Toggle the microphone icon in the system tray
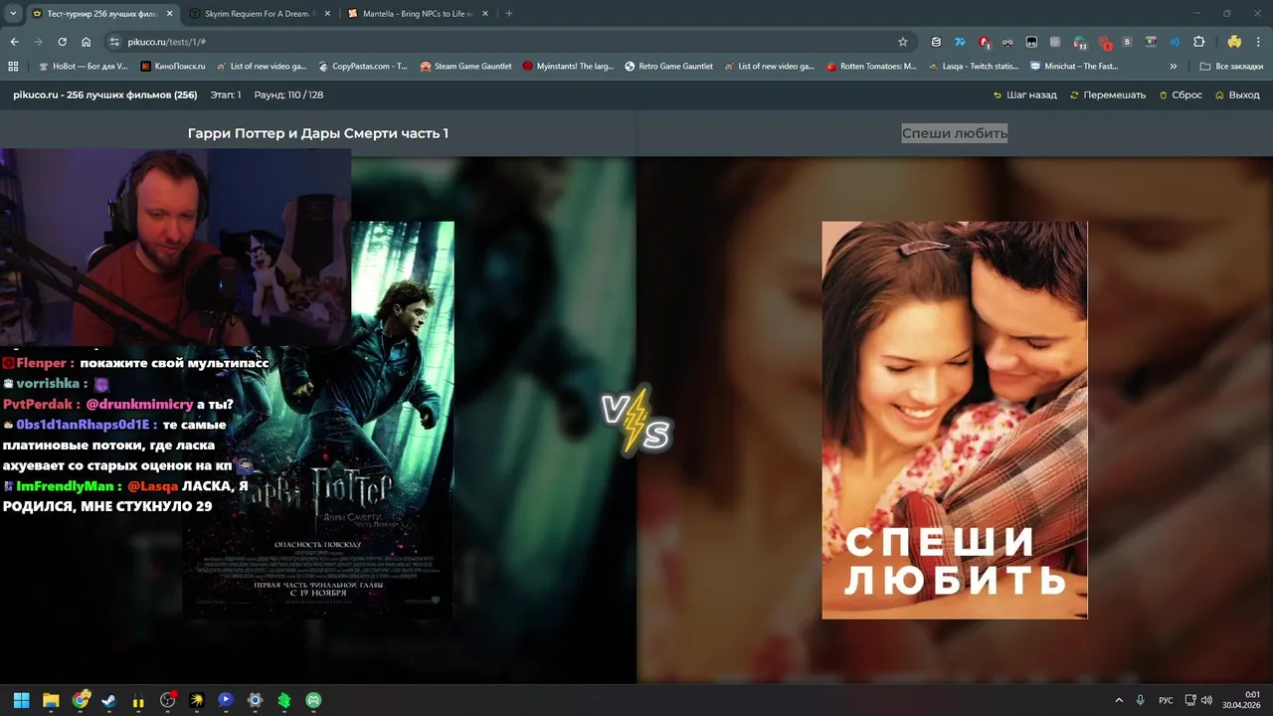Viewport: 1273px width, 716px height. pyautogui.click(x=1141, y=700)
